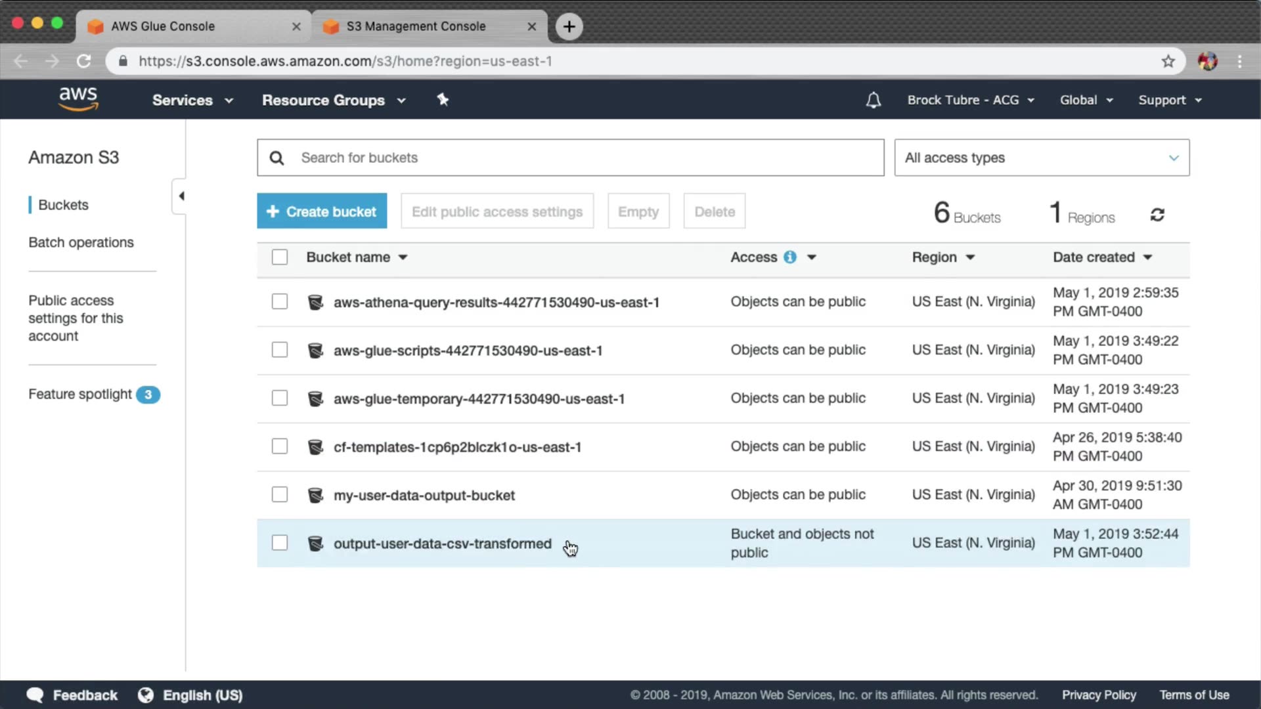The width and height of the screenshot is (1261, 709).
Task: Click the Create bucket button
Action: 322,211
